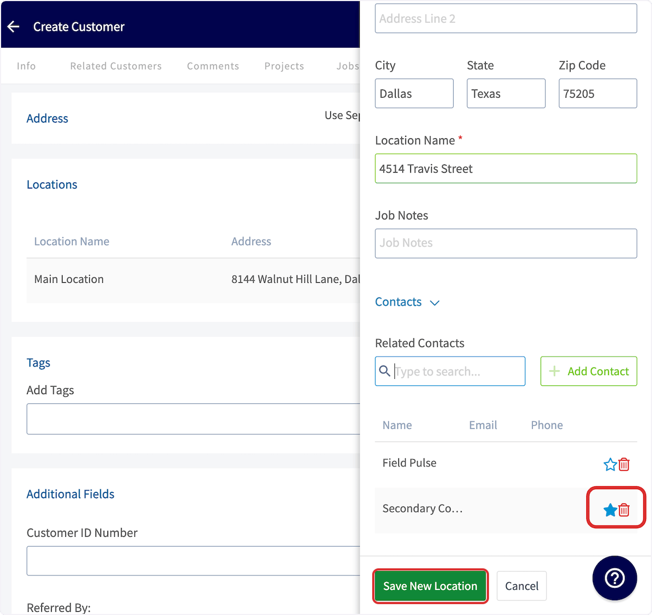Click the Location Name field
Image resolution: width=652 pixels, height=615 pixels.
506,168
